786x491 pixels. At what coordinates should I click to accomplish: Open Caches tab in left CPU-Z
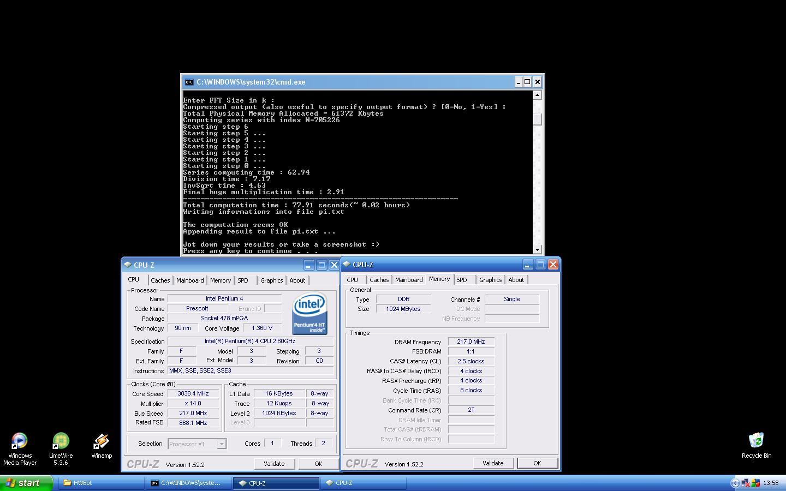point(160,280)
